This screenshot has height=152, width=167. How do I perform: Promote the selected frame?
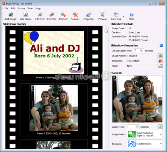point(52,16)
